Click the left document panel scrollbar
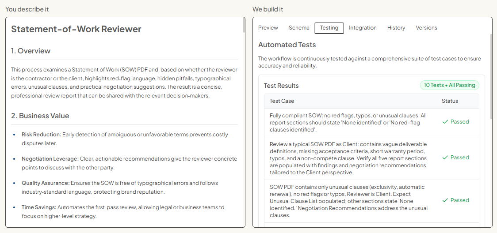Screen dimensions: 497x233 [x=244, y=26]
